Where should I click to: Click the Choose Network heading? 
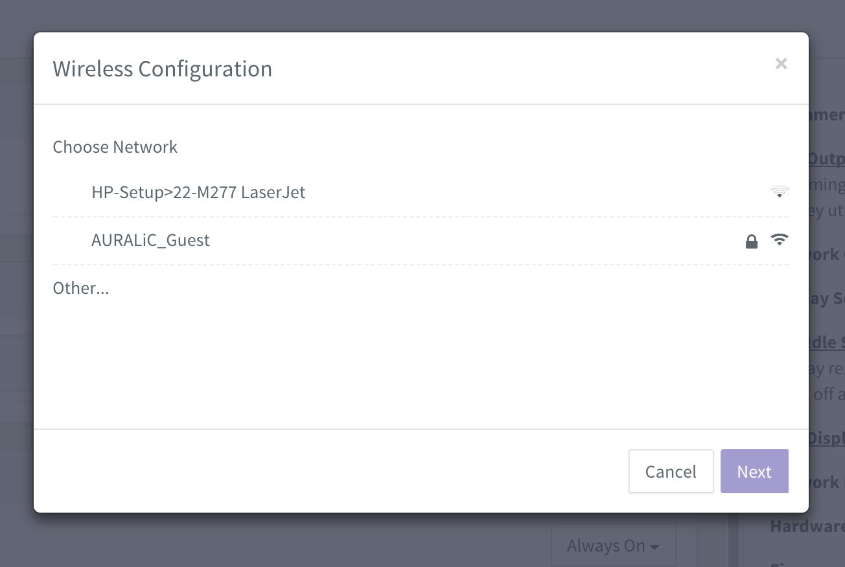[115, 147]
